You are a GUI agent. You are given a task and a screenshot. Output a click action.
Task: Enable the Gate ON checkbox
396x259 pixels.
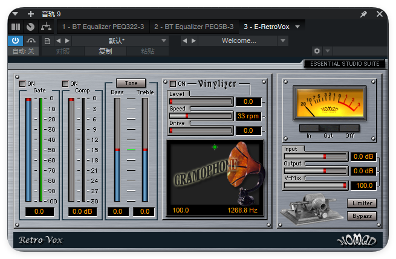coord(22,83)
